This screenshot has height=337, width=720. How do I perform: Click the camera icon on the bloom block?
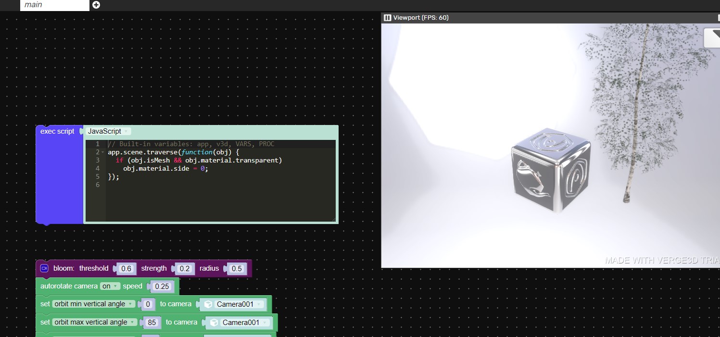coord(45,268)
